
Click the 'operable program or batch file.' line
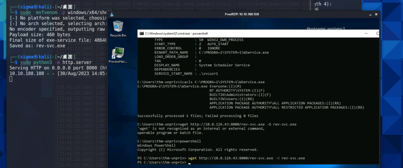(x=170, y=133)
